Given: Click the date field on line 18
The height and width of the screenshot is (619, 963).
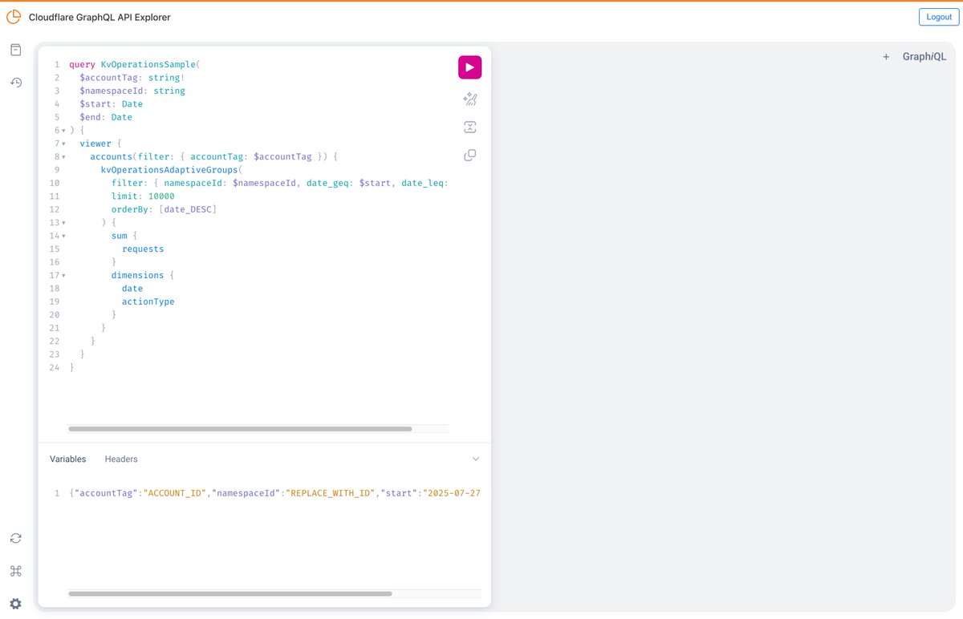Looking at the screenshot, I should [132, 288].
